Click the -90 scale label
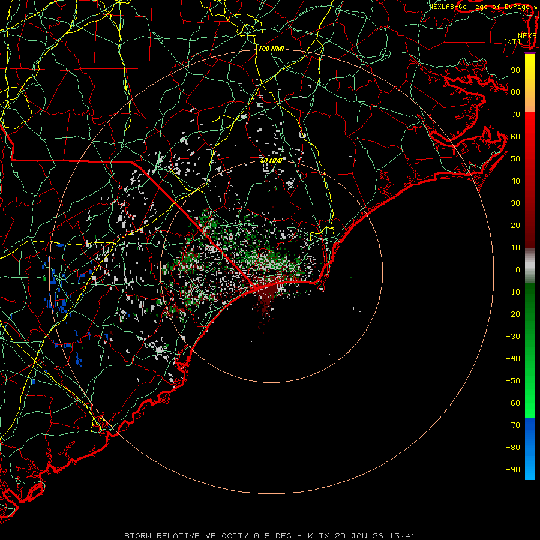Viewport: 540px width, 540px height. pyautogui.click(x=513, y=470)
